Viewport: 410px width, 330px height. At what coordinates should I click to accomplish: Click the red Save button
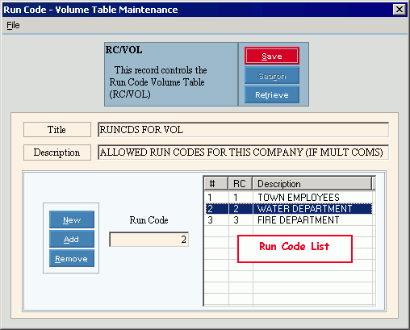pyautogui.click(x=272, y=56)
